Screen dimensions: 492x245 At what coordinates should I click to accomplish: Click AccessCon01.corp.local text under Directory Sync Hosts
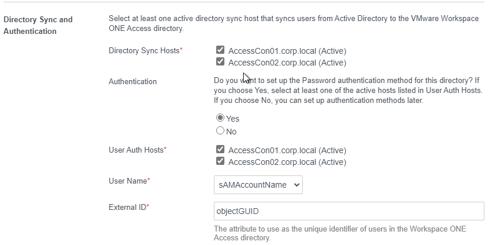[272, 51]
